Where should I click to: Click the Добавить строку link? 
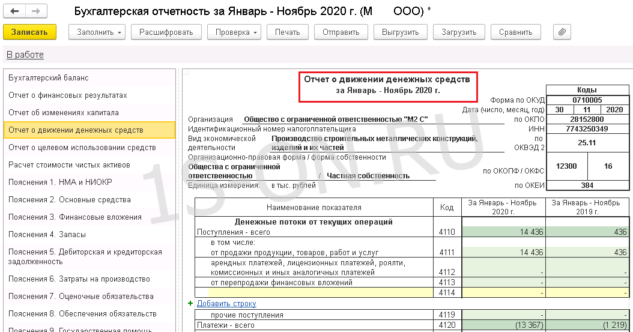tap(226, 303)
